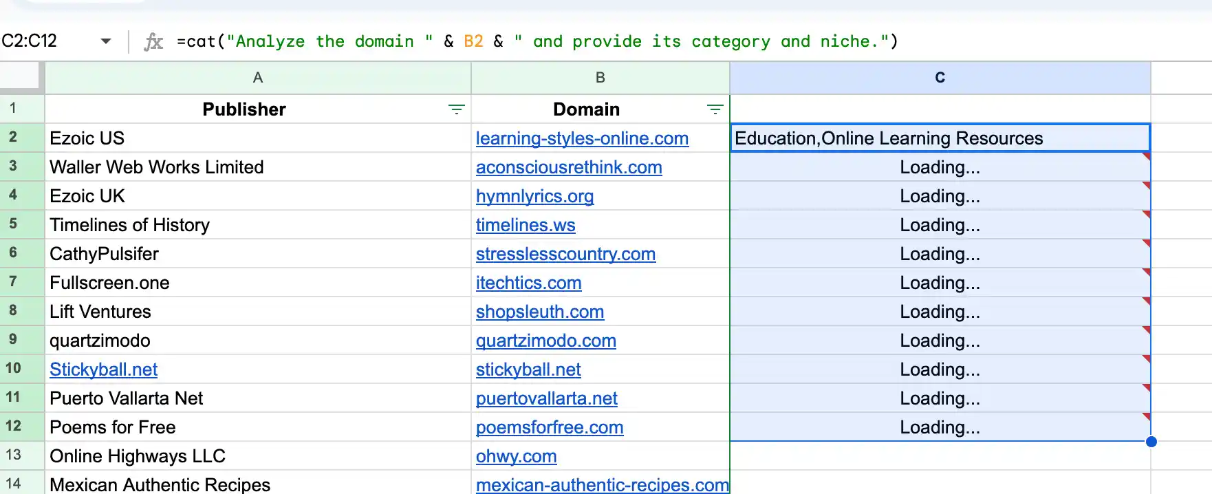The image size is (1212, 494).
Task: Click the select-all corner box
Action: tap(22, 77)
